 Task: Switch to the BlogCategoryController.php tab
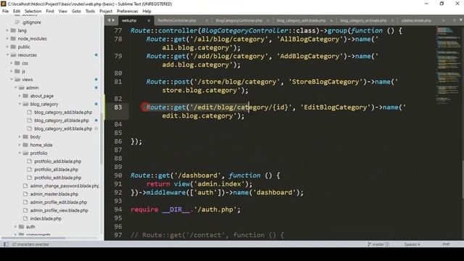[x=239, y=20]
